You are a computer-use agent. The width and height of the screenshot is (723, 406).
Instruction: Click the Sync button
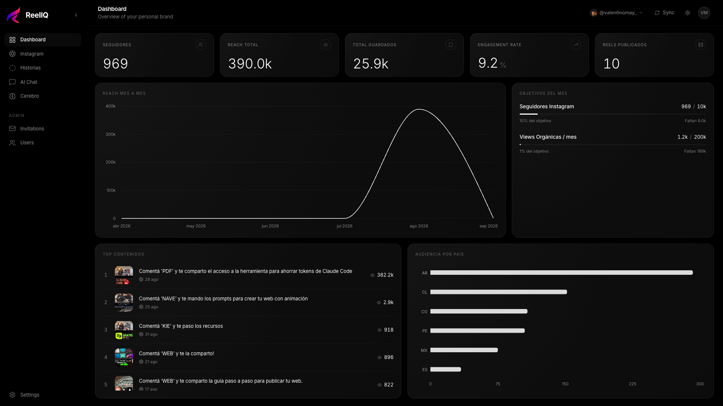point(664,13)
